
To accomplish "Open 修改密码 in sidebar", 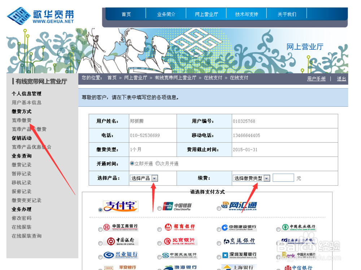I will [x=22, y=218].
